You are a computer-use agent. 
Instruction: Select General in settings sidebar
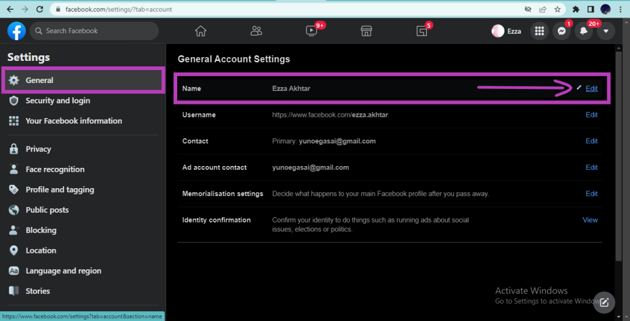pyautogui.click(x=83, y=81)
